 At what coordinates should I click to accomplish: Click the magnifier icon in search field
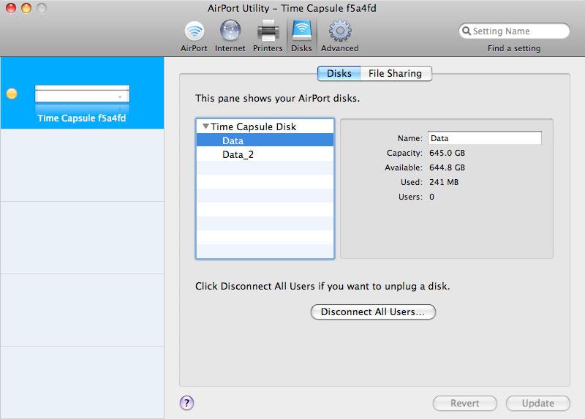466,31
